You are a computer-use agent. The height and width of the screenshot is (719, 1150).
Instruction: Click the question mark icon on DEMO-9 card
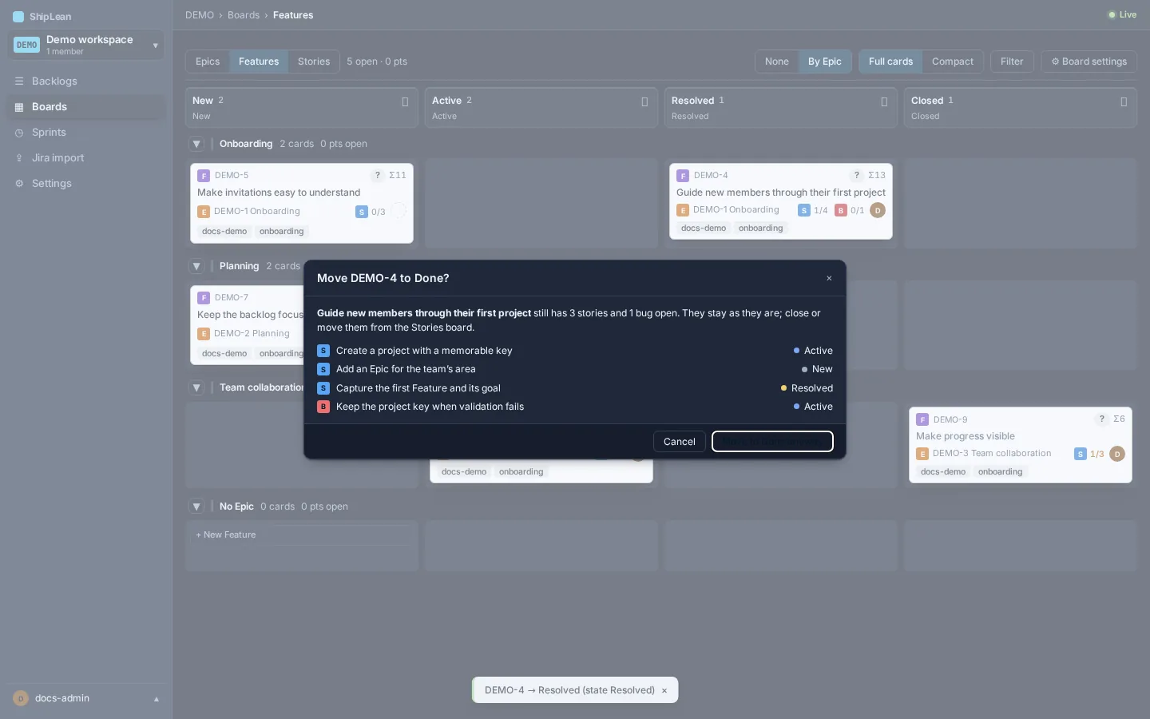[x=1102, y=419]
